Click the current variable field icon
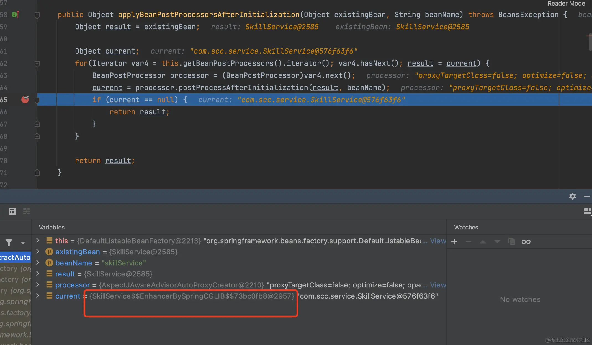The width and height of the screenshot is (592, 345). (x=49, y=296)
